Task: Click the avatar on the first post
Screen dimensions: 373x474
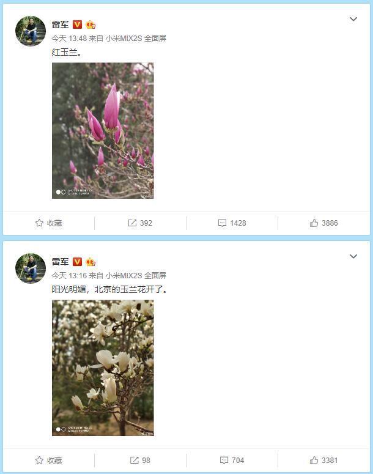Action: [31, 31]
